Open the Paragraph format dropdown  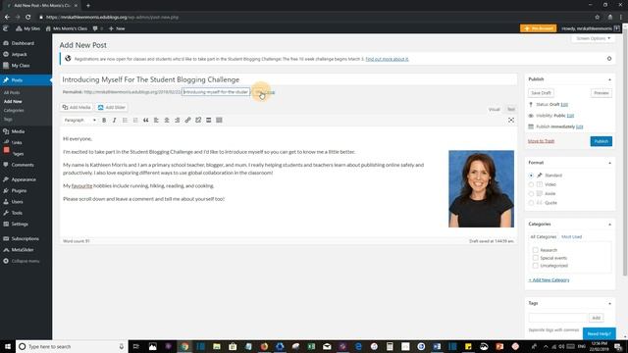click(80, 120)
